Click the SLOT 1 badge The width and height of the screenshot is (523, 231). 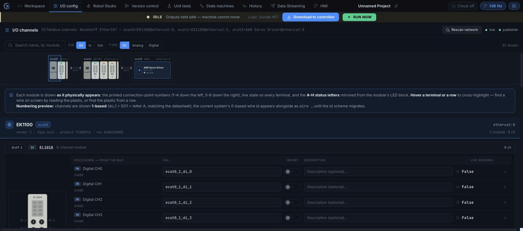17,147
